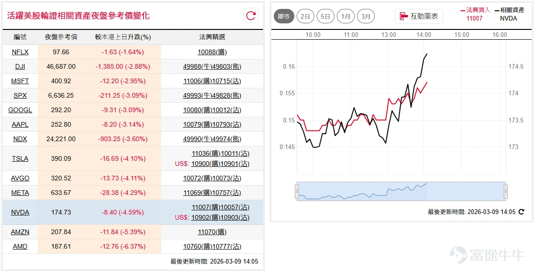Image resolution: width=534 pixels, height=272 pixels.
Task: Open put warrant 10012(沽) for GOOGL
Action: pyautogui.click(x=227, y=110)
